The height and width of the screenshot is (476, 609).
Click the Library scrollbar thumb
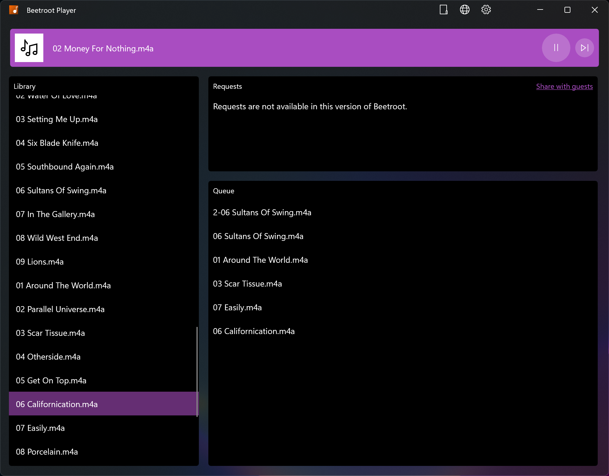coord(197,372)
